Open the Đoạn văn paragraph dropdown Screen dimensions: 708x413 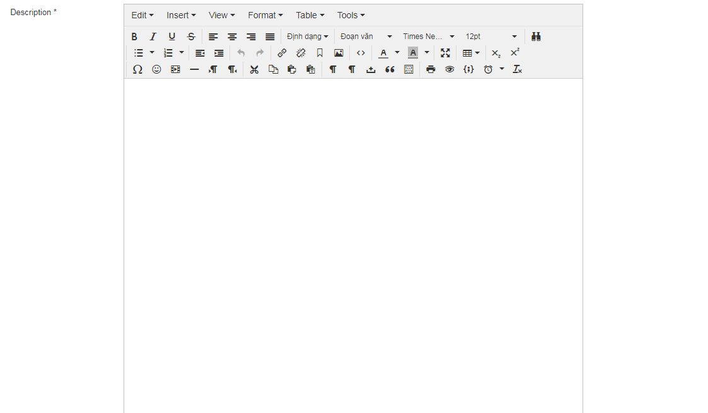point(366,37)
